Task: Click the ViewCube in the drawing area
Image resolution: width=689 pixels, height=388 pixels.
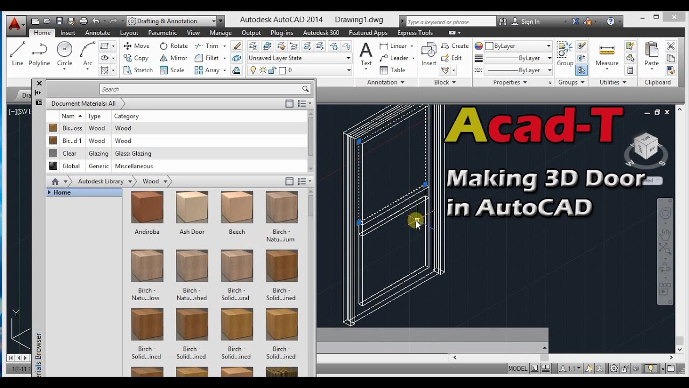Action: 645,147
